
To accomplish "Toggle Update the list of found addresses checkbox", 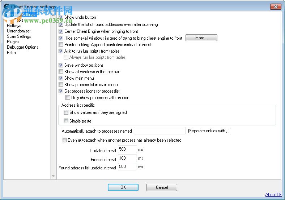I will (61, 24).
